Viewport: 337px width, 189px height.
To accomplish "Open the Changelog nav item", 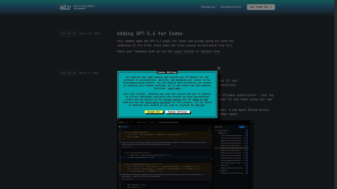I will click(208, 7).
